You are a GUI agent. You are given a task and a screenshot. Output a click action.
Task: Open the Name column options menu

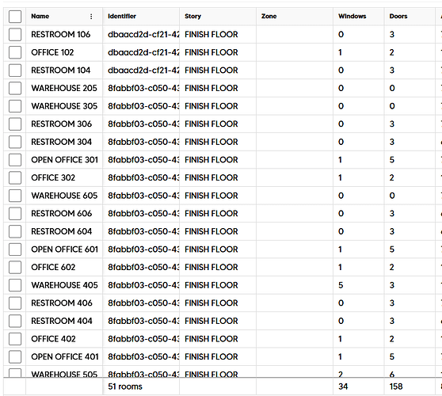click(91, 17)
